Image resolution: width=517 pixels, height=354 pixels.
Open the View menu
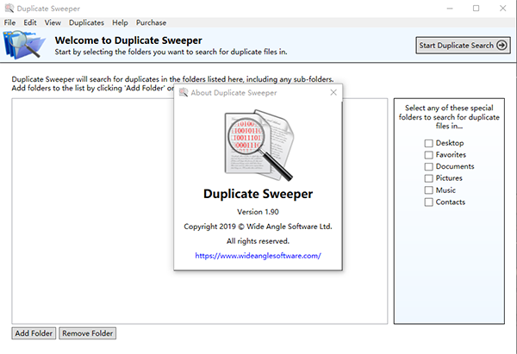53,22
